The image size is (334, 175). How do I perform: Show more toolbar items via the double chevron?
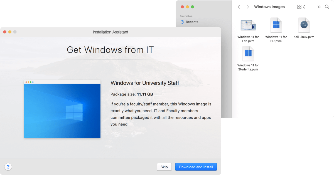(x=319, y=7)
